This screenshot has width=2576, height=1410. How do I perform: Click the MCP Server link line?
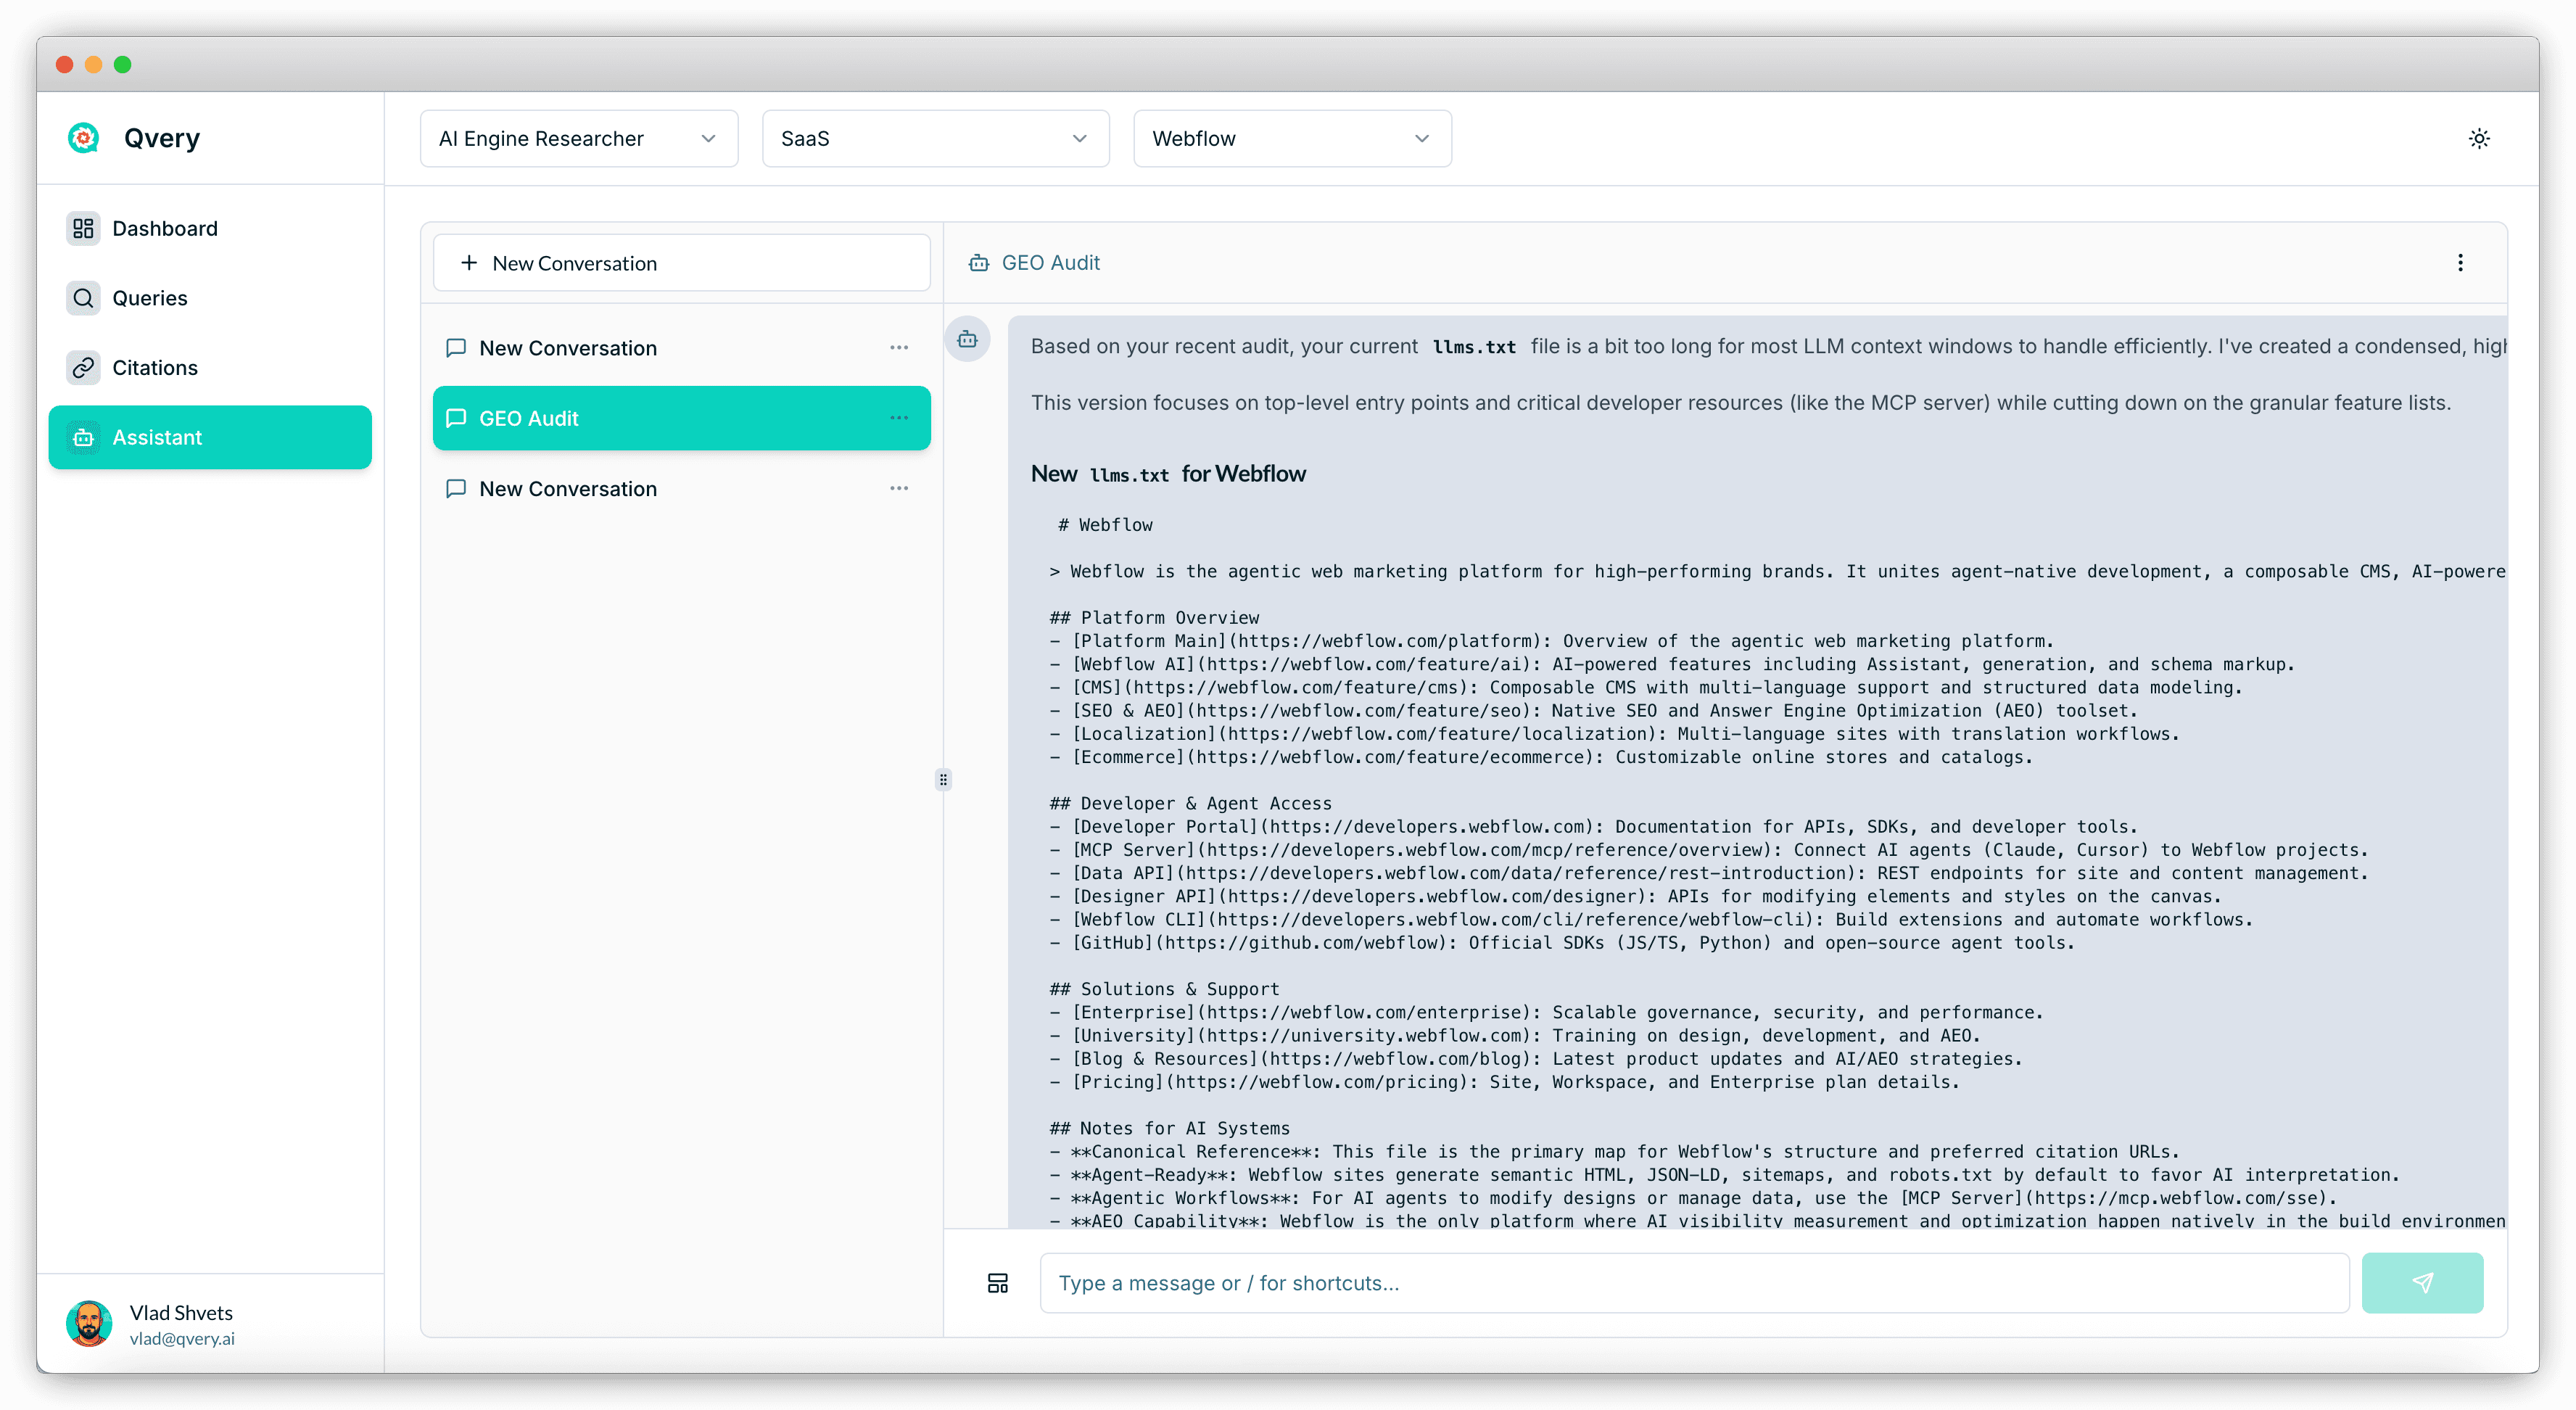1708,850
